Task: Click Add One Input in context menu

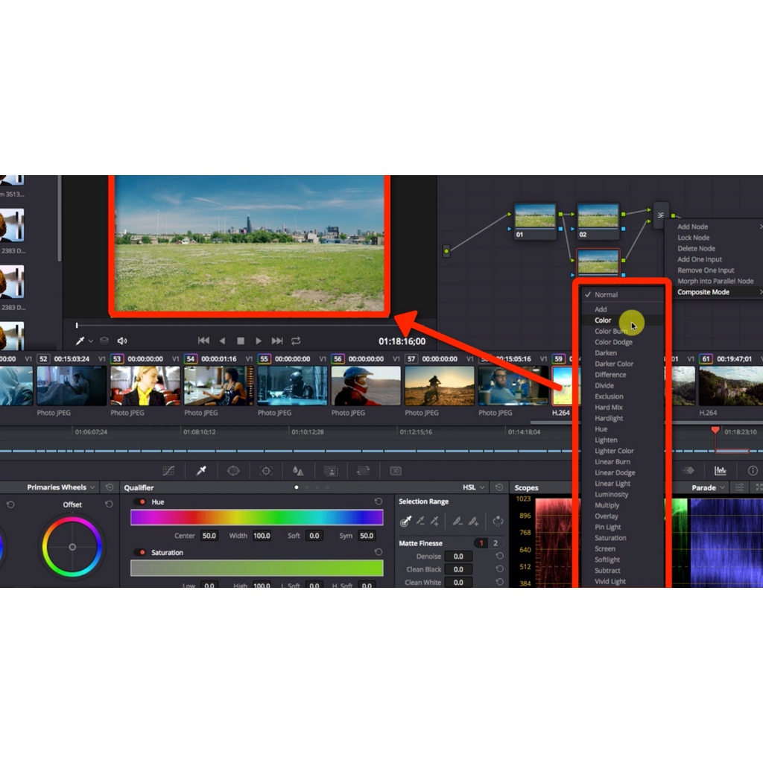Action: point(699,259)
